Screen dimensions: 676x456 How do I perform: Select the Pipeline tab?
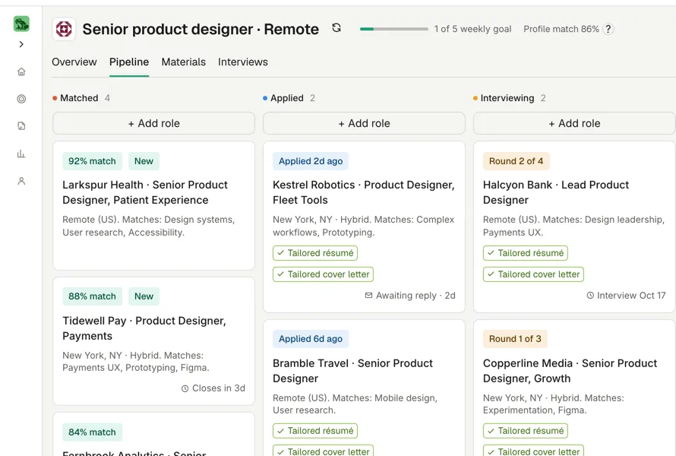pyautogui.click(x=129, y=62)
